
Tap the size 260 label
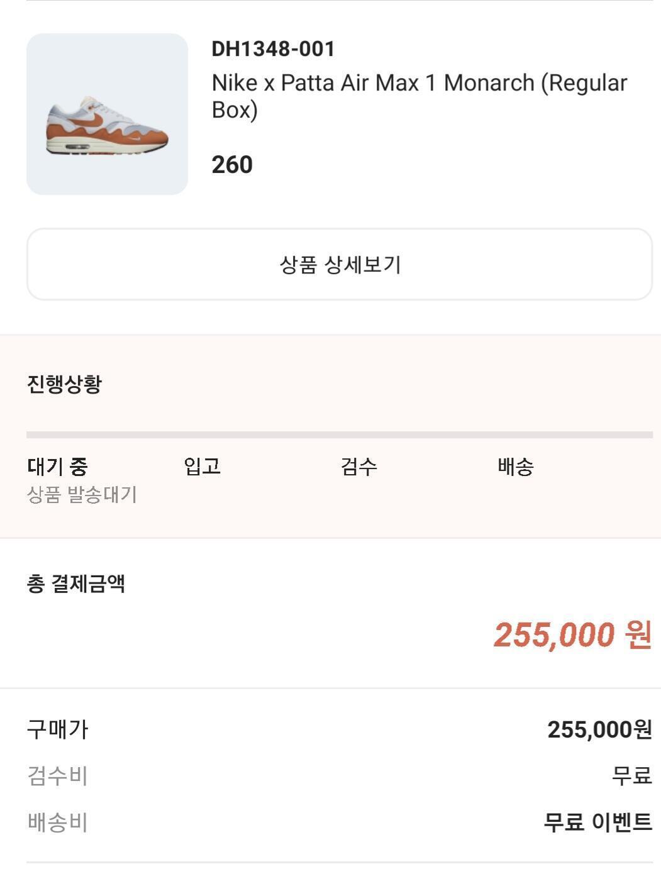[x=232, y=165]
